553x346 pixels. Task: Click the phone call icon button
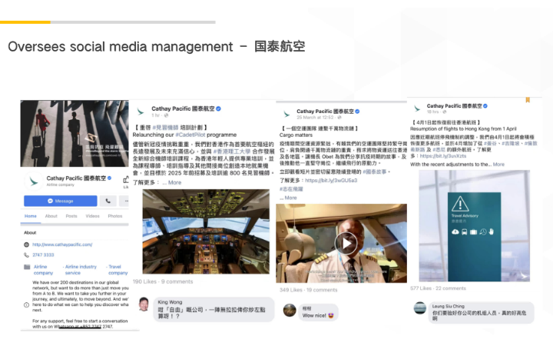coord(108,201)
